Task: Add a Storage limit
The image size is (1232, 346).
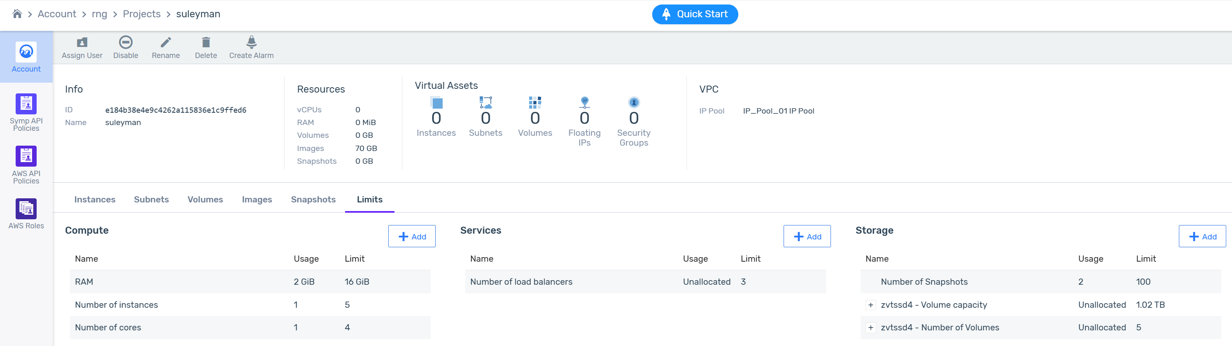Action: coord(1202,236)
